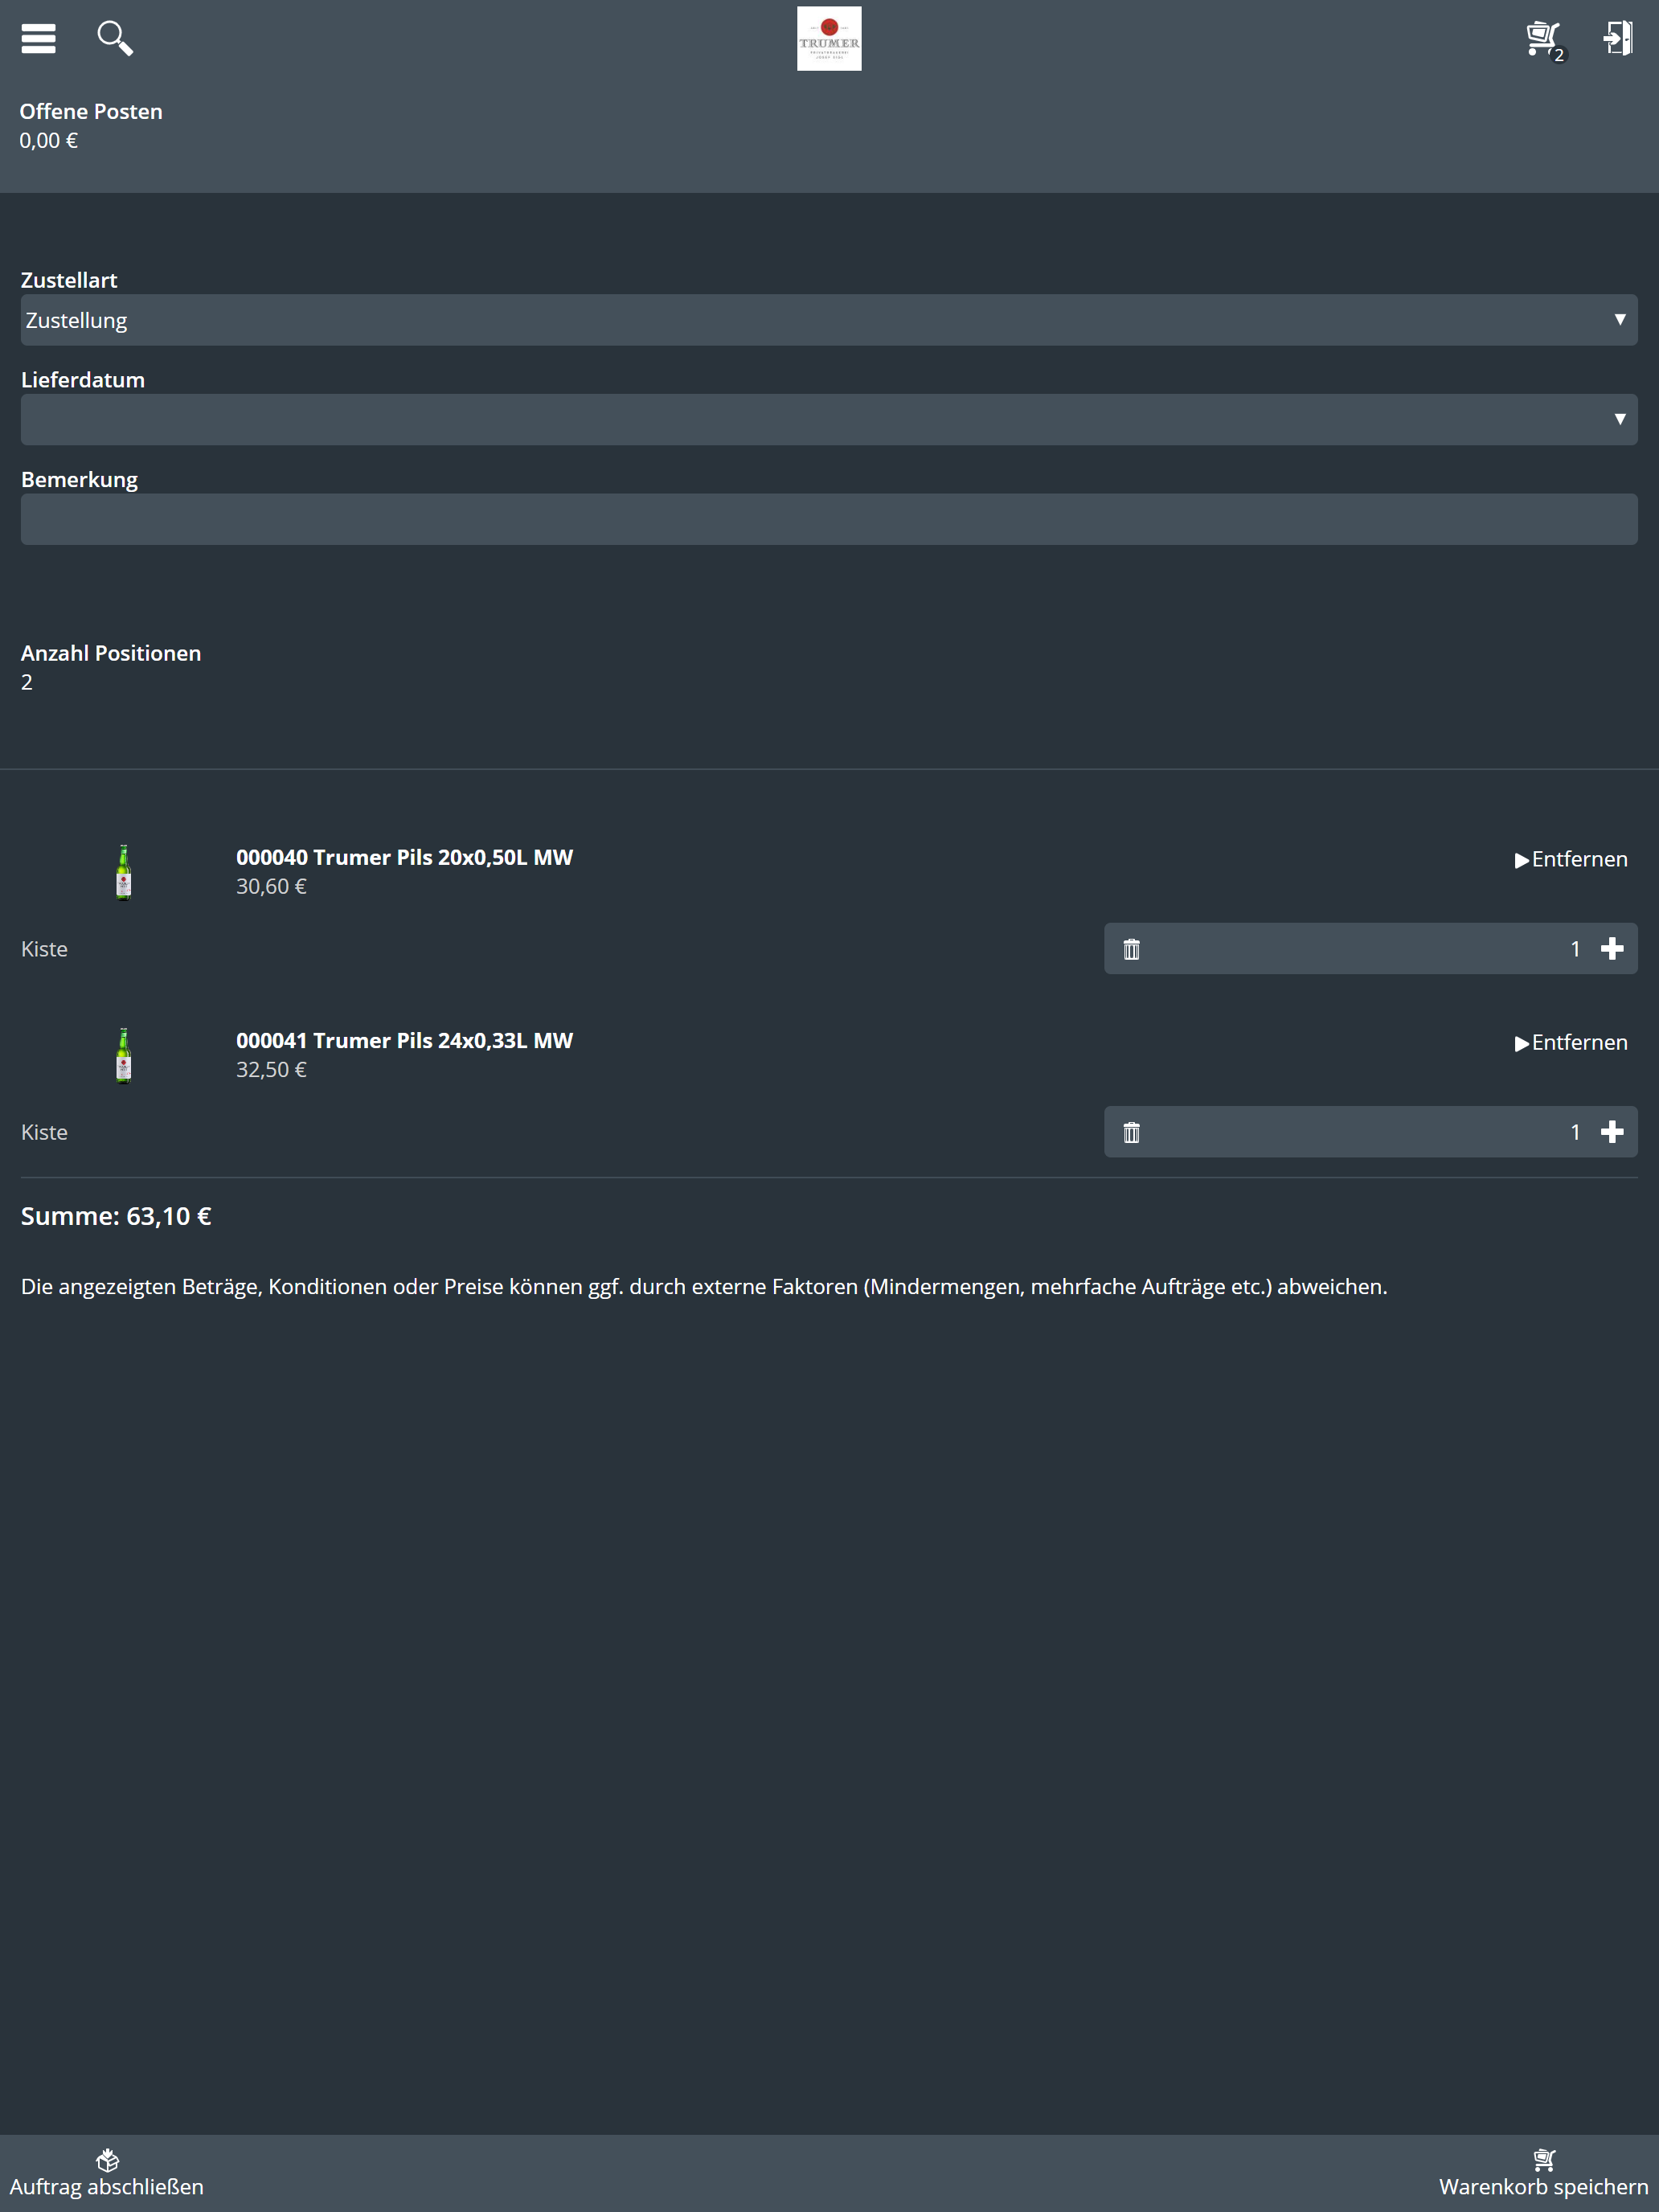Click Offene Posten amount
This screenshot has height=2212, width=1659.
click(x=48, y=140)
